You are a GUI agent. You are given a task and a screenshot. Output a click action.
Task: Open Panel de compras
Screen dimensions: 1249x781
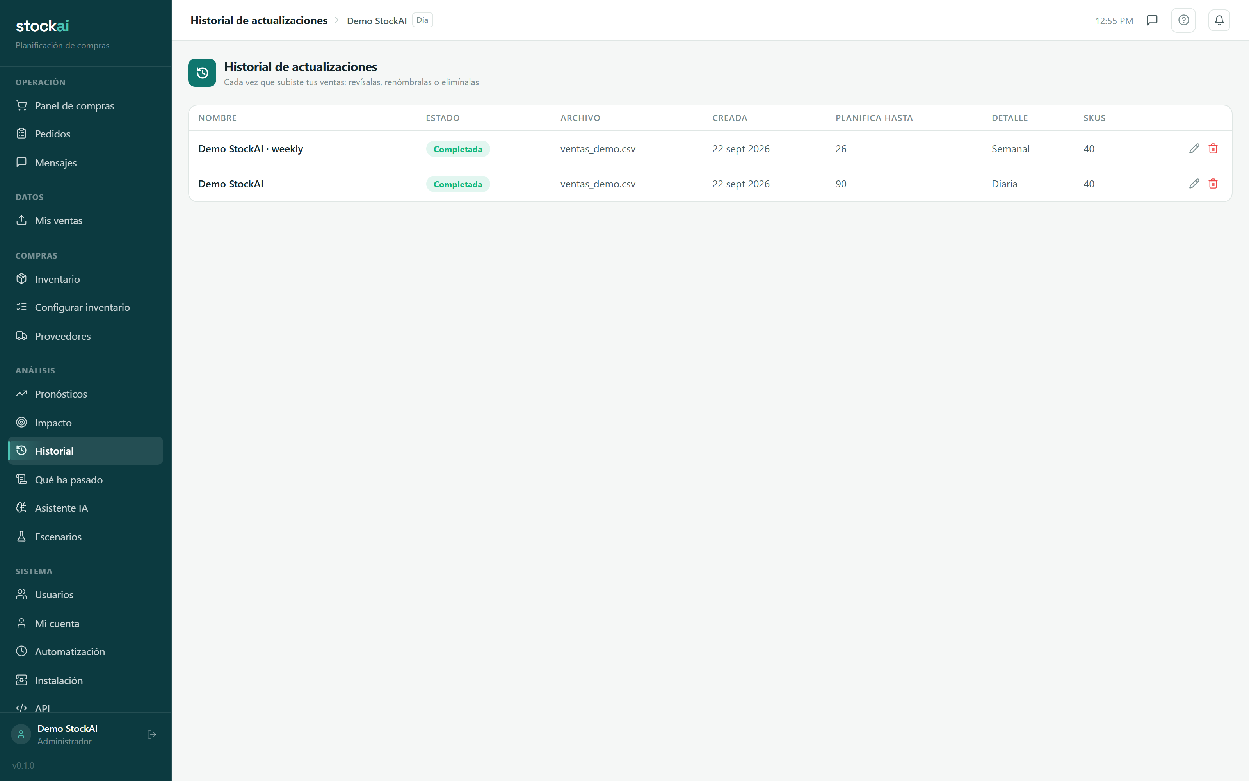pos(86,105)
